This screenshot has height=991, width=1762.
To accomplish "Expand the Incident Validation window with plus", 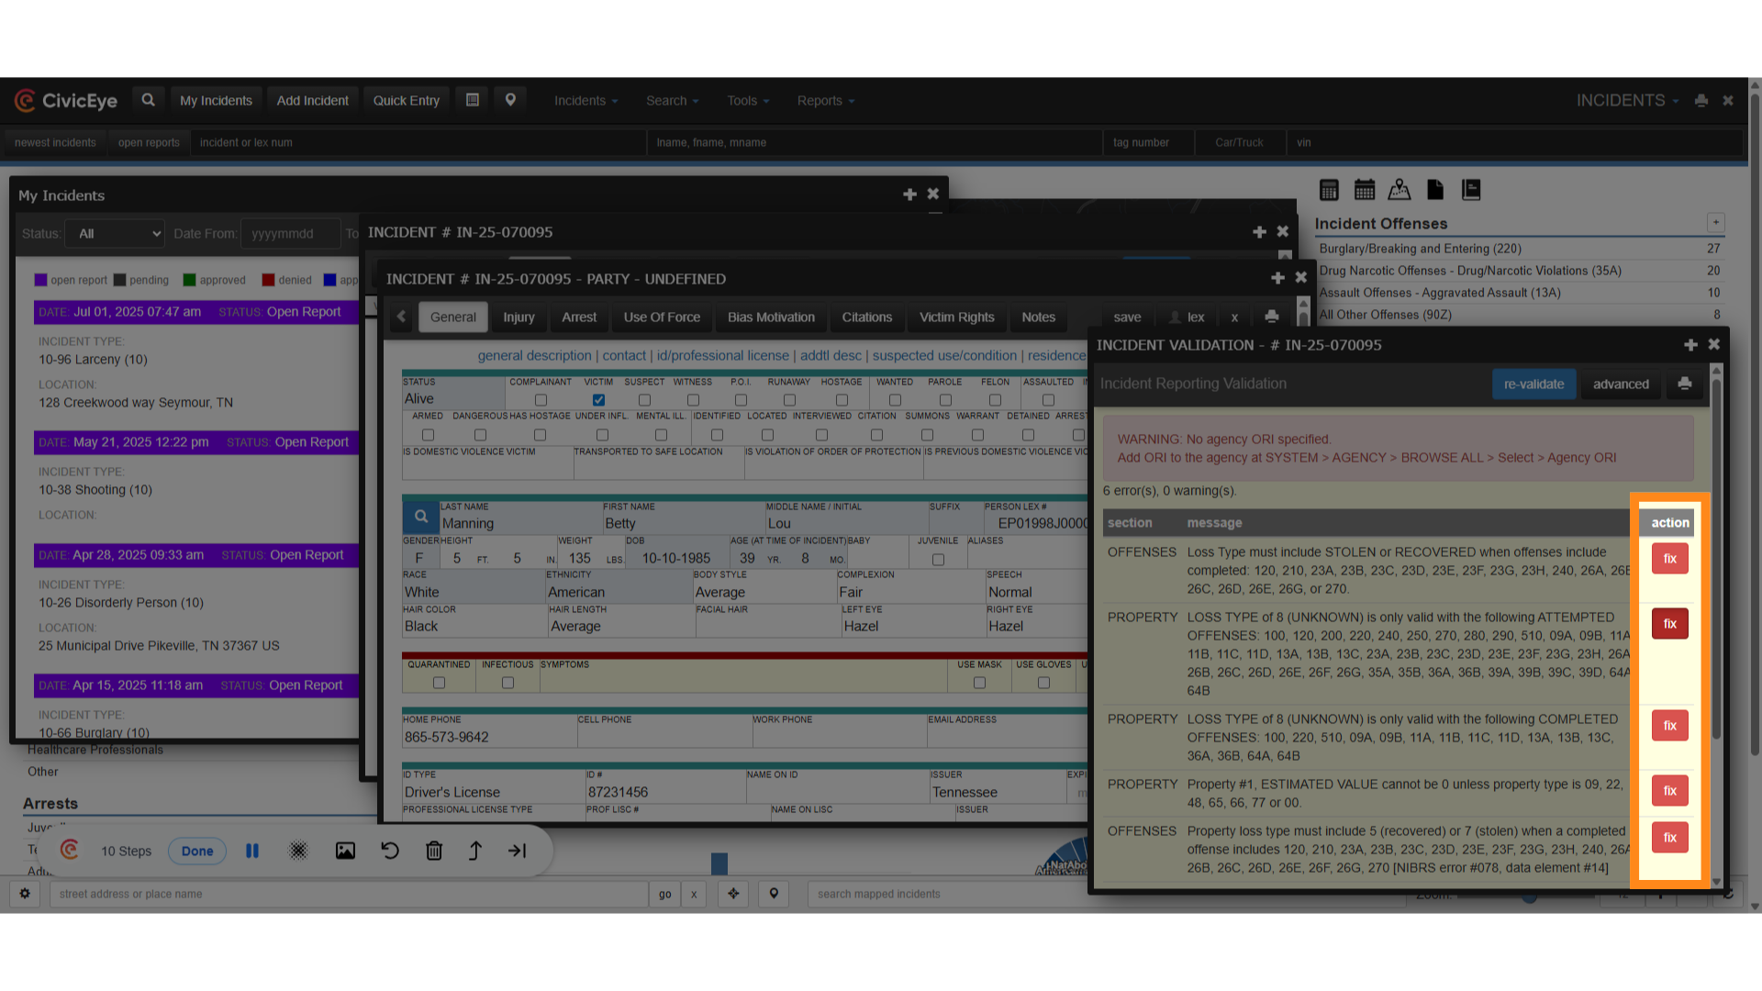I will pos(1690,345).
